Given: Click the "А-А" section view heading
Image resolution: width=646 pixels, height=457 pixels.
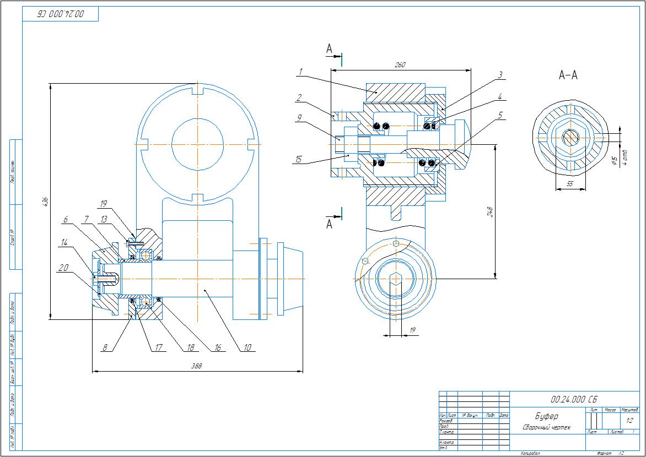Looking at the screenshot, I should click(568, 75).
